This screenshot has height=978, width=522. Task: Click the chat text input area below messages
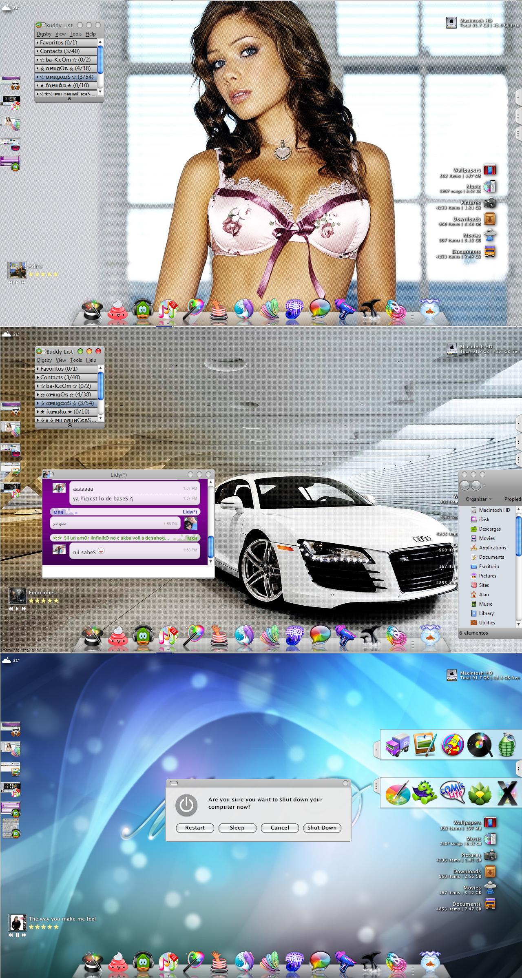[x=128, y=571]
